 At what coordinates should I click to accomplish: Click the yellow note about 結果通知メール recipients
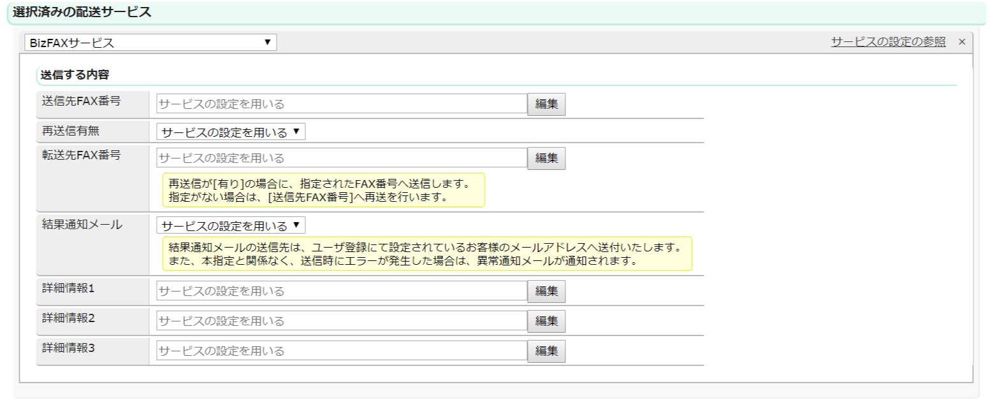pyautogui.click(x=426, y=254)
